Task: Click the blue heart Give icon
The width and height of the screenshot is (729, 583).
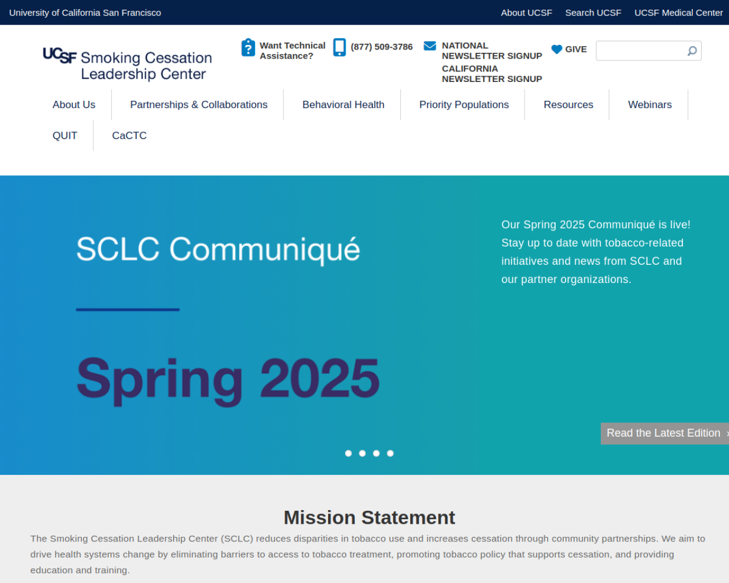Action: (x=557, y=50)
